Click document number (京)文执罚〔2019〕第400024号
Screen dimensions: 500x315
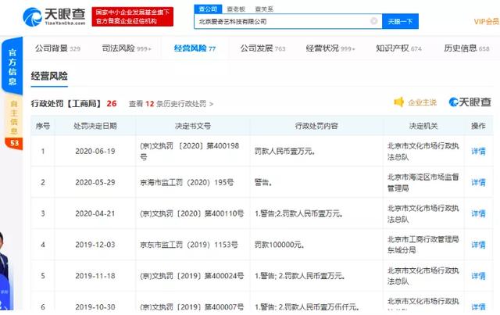pos(191,276)
